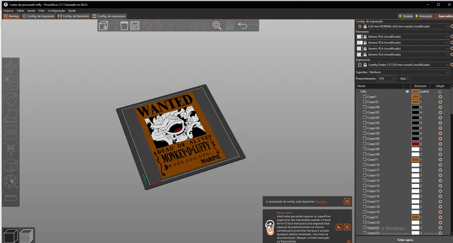Click the Delete all trash can icon
The width and height of the screenshot is (453, 243).
pos(124,26)
